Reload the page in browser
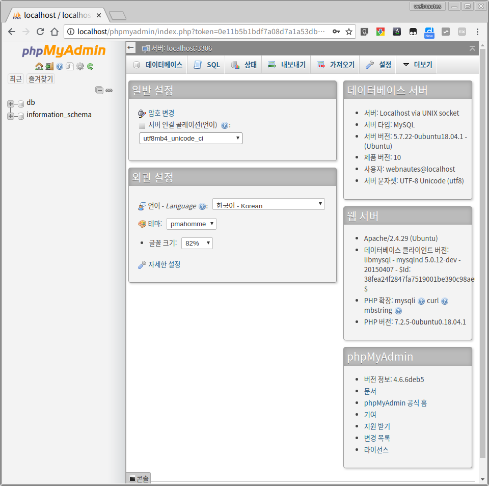 click(40, 32)
